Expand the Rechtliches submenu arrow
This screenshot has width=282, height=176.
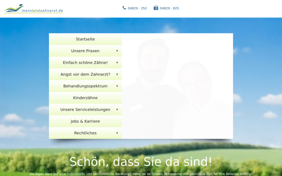[117, 133]
